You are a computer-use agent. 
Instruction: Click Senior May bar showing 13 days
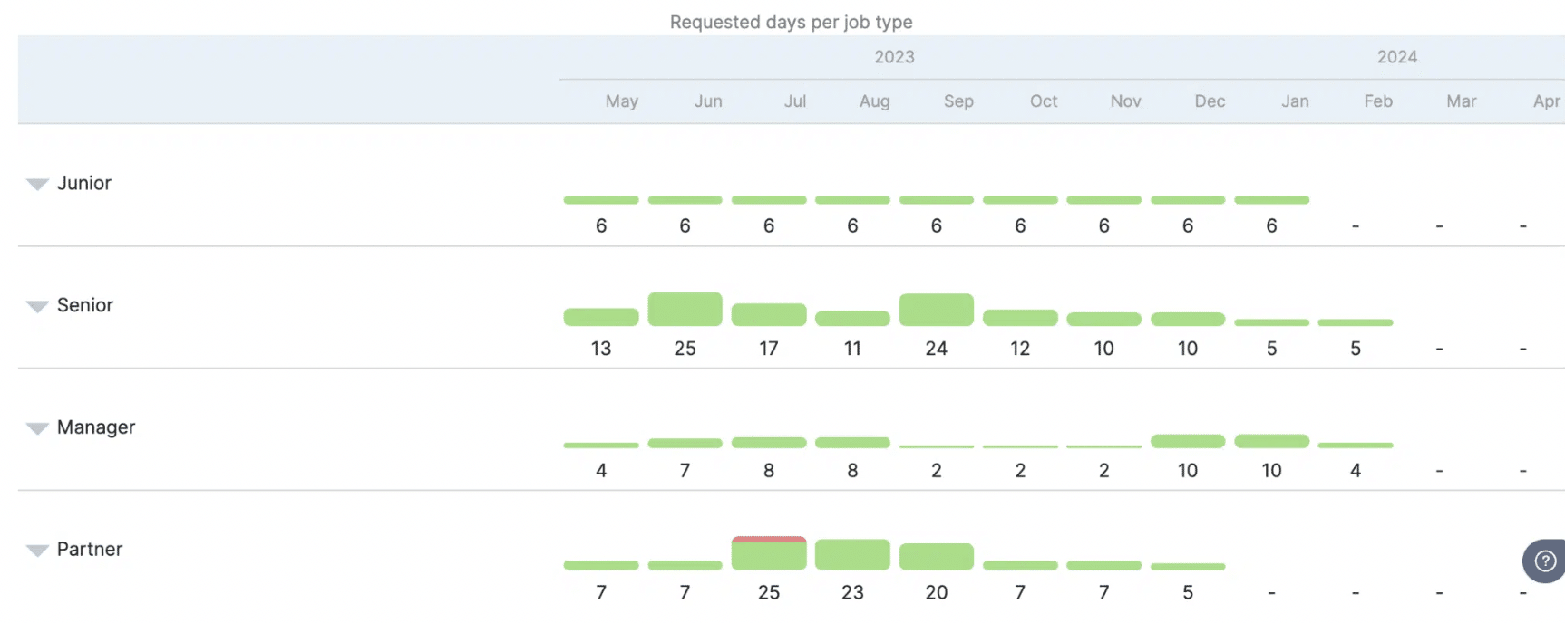(x=601, y=317)
